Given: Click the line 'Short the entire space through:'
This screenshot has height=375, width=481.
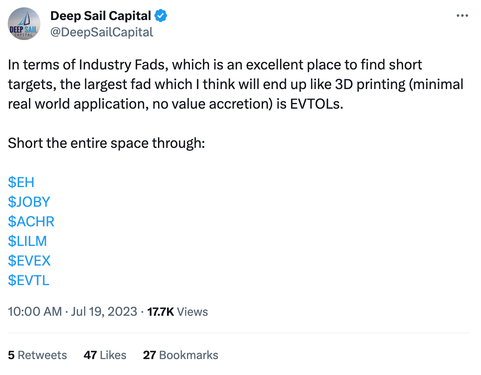Looking at the screenshot, I should pyautogui.click(x=107, y=143).
